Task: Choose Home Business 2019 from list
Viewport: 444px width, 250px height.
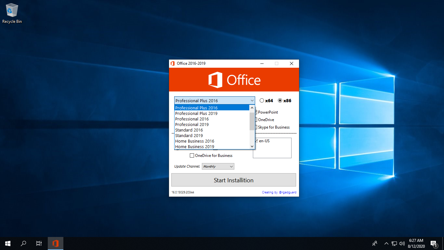Action: point(212,146)
